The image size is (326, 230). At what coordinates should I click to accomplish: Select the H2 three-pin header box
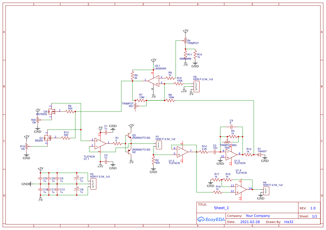coord(197,87)
